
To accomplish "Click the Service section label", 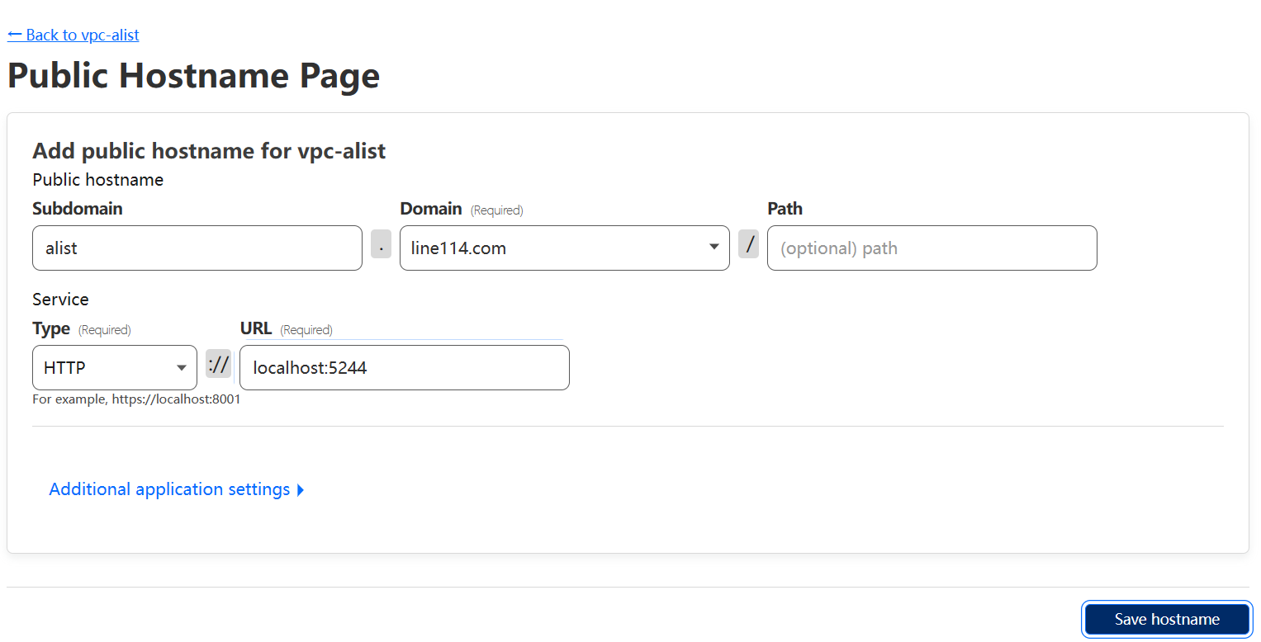I will (60, 299).
